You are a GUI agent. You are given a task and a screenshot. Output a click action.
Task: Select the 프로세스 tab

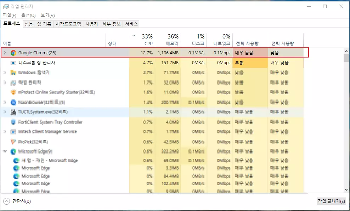12,23
